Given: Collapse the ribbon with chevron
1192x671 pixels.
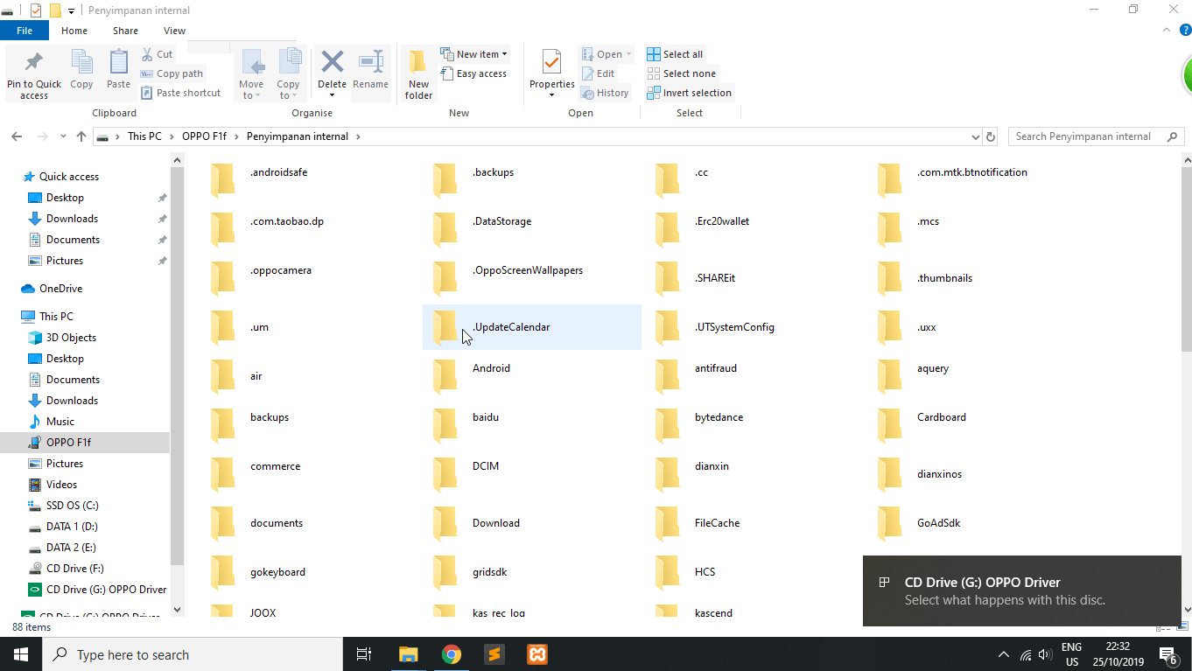Looking at the screenshot, I should pos(1165,31).
